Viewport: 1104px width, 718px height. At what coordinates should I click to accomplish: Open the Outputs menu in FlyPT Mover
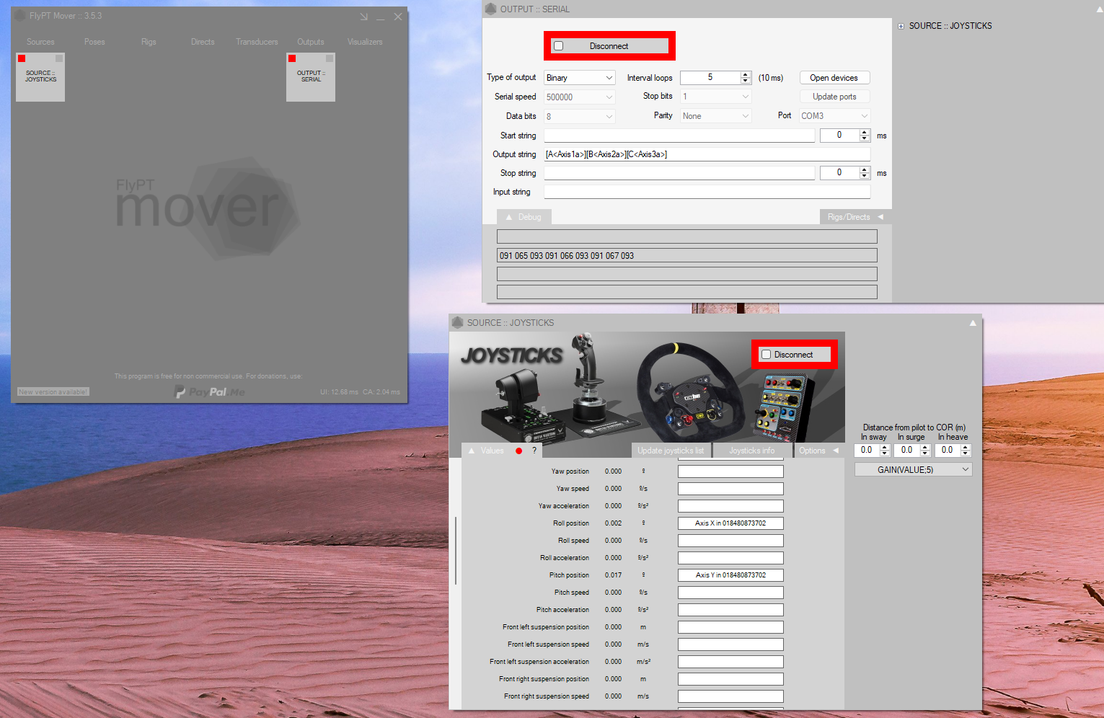click(x=311, y=42)
